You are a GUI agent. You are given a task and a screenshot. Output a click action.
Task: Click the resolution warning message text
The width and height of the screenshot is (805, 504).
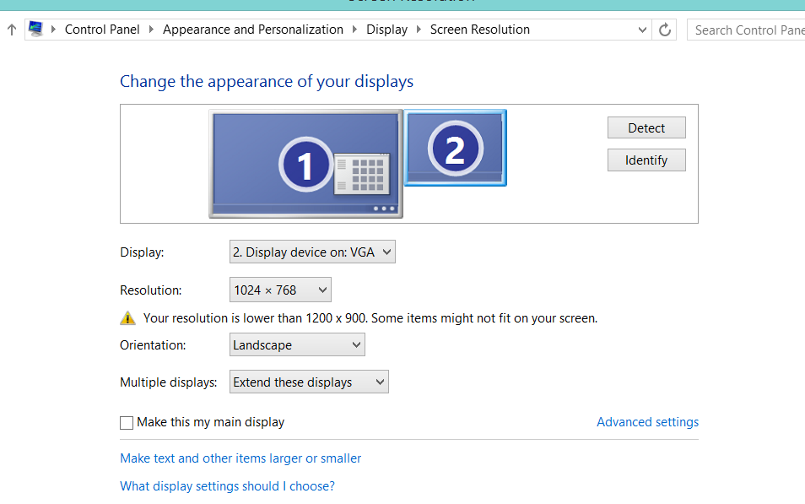[370, 318]
